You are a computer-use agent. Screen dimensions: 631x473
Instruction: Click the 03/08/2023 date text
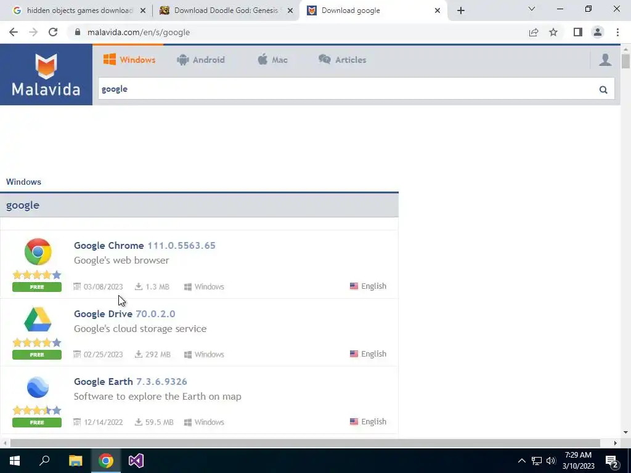[103, 287]
